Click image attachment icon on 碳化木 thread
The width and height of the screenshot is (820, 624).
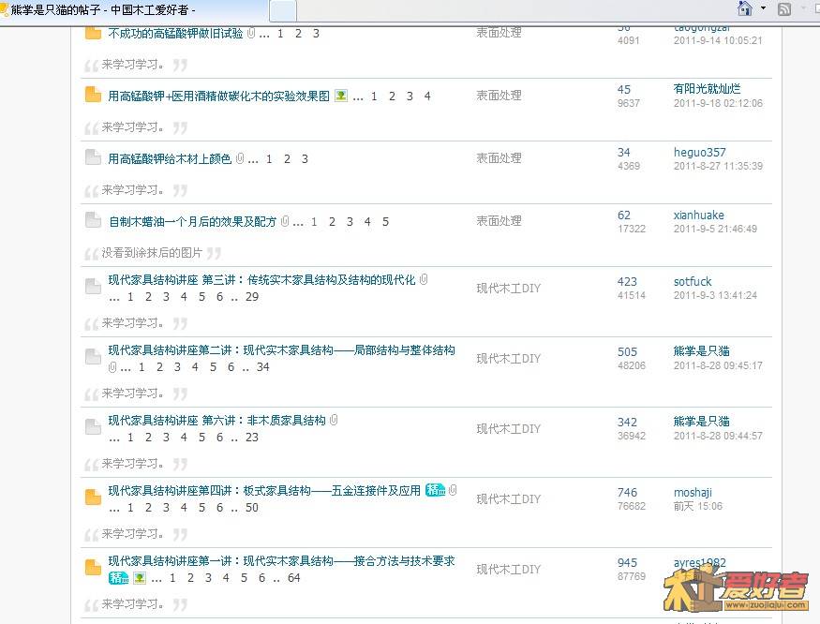tap(341, 96)
